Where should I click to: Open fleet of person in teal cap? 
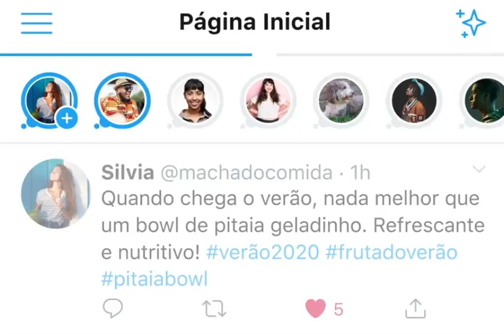[414, 100]
